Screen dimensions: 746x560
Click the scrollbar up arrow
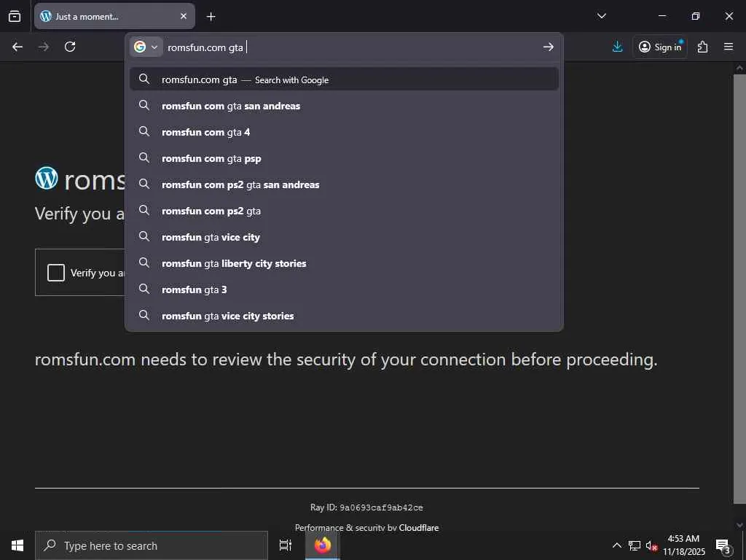739,68
